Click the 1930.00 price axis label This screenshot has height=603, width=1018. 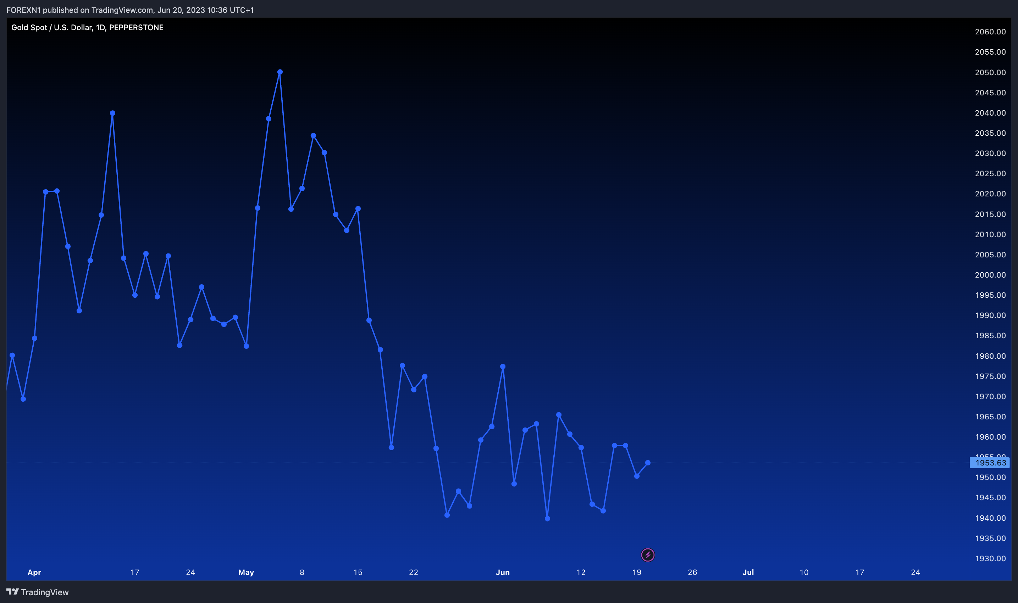[x=990, y=558]
